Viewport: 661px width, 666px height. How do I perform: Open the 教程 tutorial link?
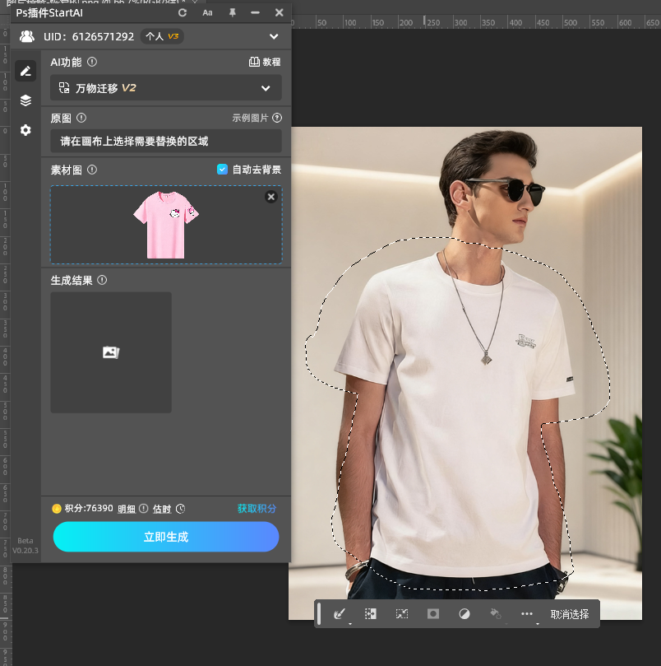click(x=265, y=62)
